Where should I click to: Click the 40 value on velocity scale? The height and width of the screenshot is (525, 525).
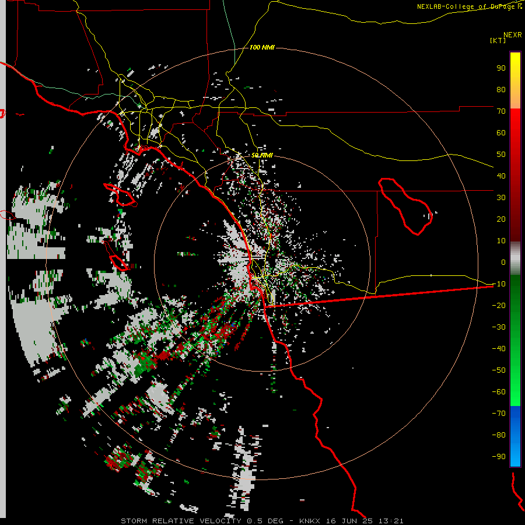pos(501,176)
